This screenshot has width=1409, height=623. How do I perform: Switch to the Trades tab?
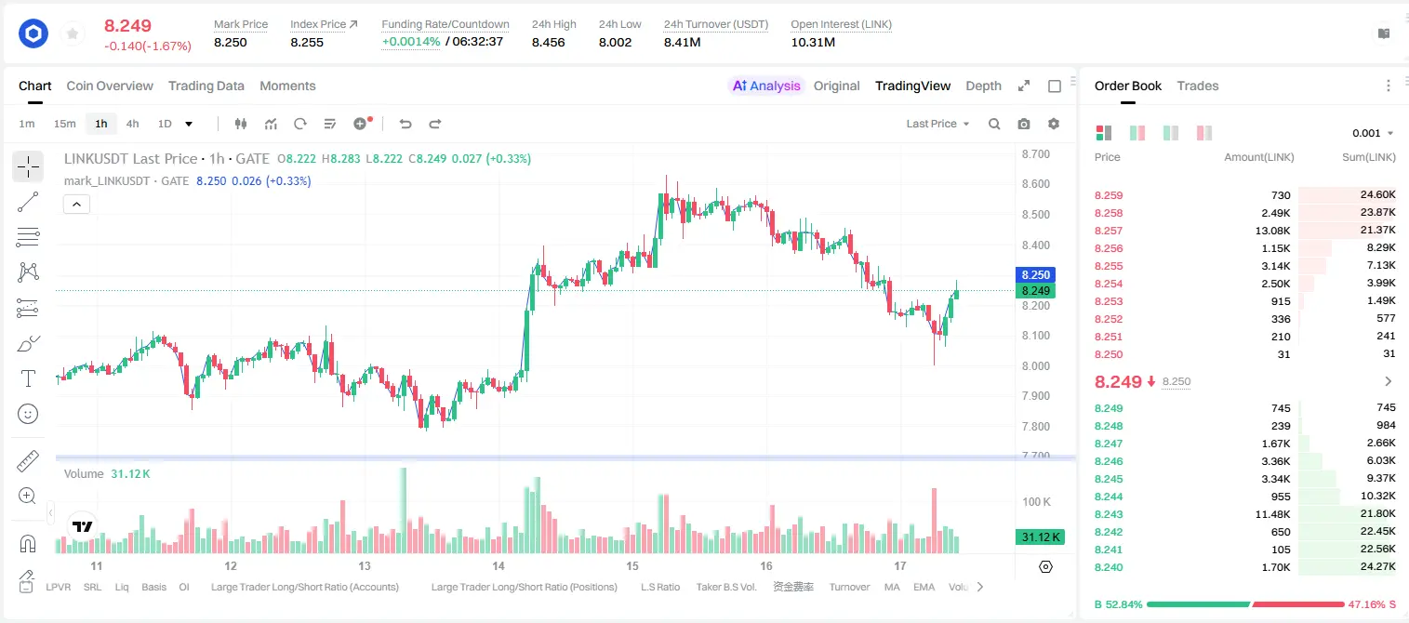click(1197, 86)
